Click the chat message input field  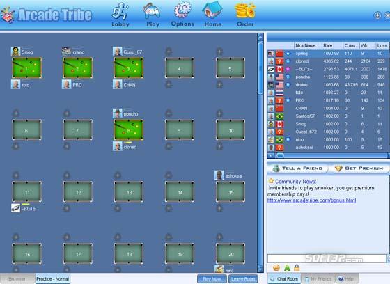pos(327,258)
